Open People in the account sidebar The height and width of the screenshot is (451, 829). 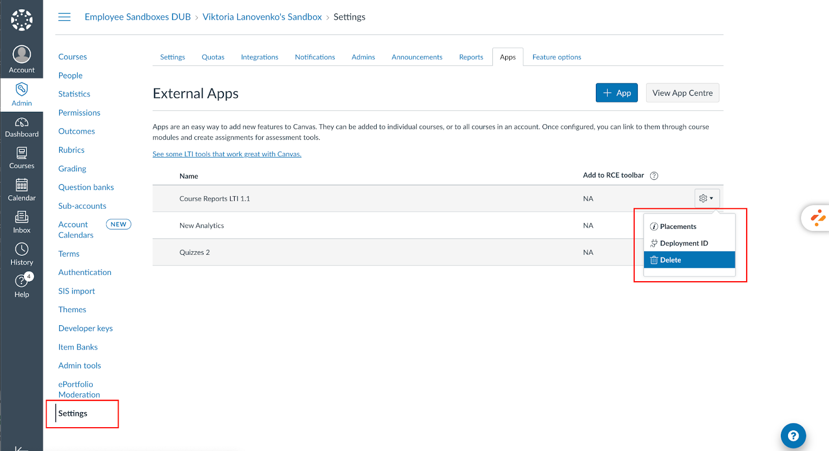coord(70,76)
